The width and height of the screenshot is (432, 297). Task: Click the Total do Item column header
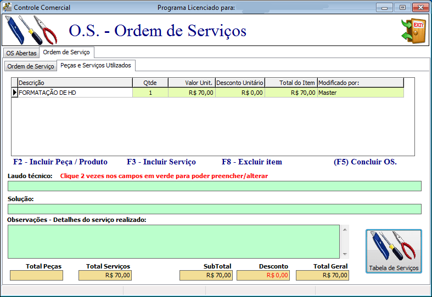[291, 83]
